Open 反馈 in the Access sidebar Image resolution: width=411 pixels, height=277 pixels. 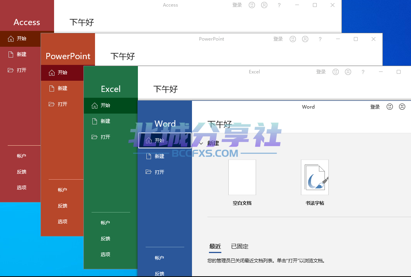[22, 172]
